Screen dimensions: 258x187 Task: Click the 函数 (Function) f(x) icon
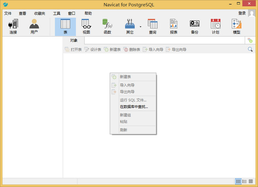[107, 27]
